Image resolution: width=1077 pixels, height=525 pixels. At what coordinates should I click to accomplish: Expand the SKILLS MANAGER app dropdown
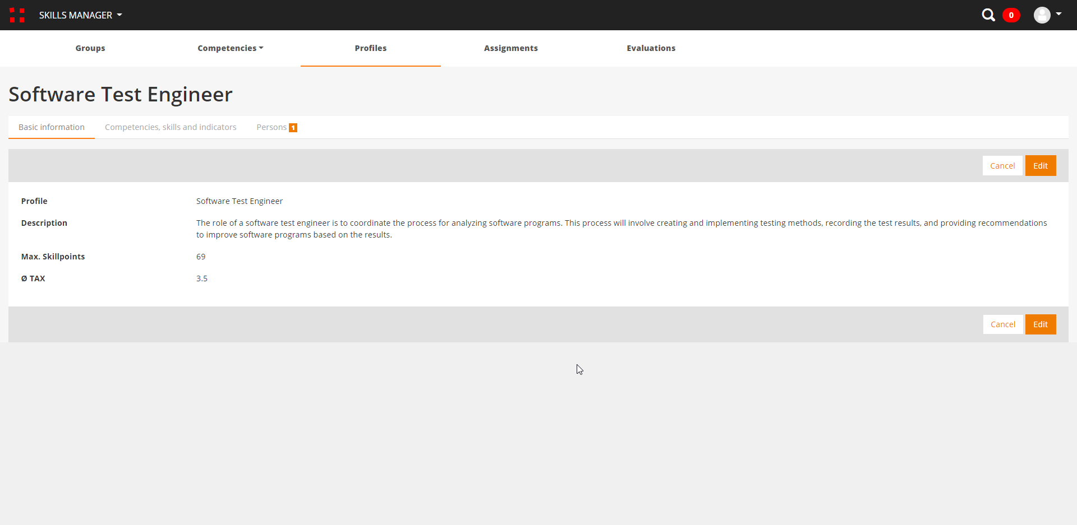coord(80,15)
